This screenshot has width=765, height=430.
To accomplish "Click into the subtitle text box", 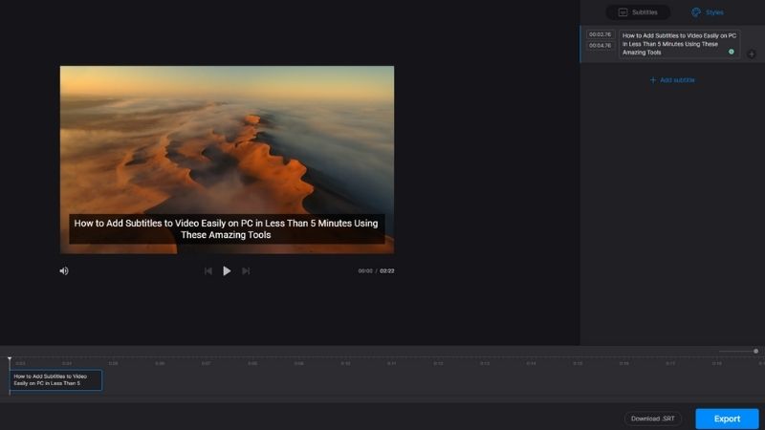I will 679,44.
